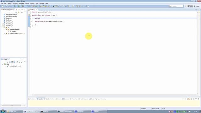Select the GliesEngine project
Image resolution: width=201 pixels, height=113 pixels.
click(9, 20)
